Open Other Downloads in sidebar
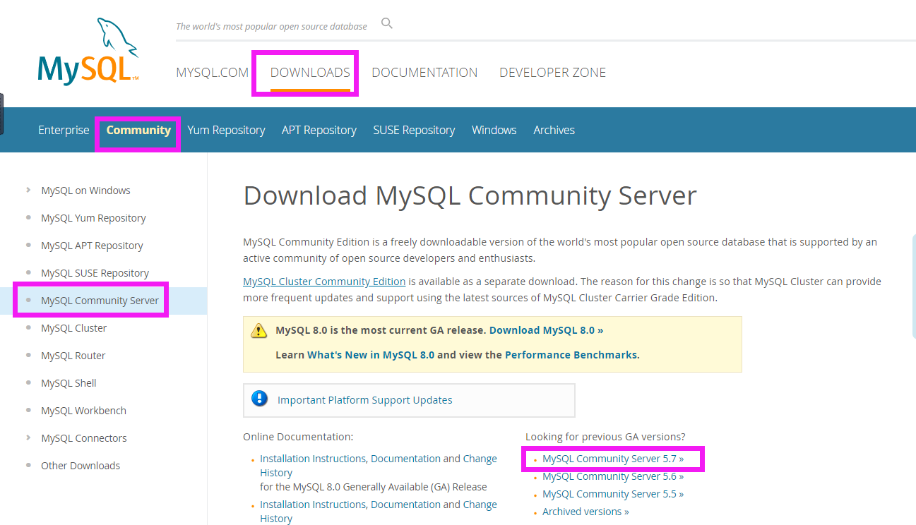Screen dimensions: 916x525 81,466
